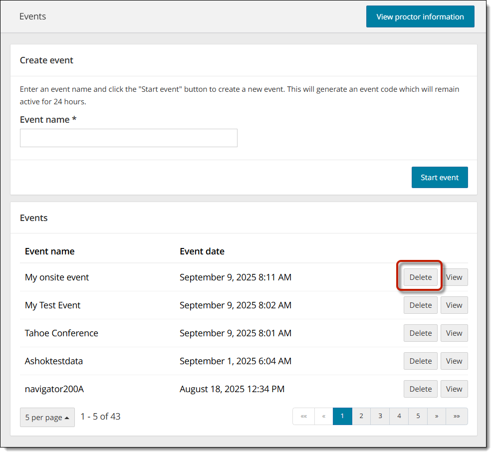View the My onsite event entry
This screenshot has width=494, height=455.
click(x=454, y=277)
